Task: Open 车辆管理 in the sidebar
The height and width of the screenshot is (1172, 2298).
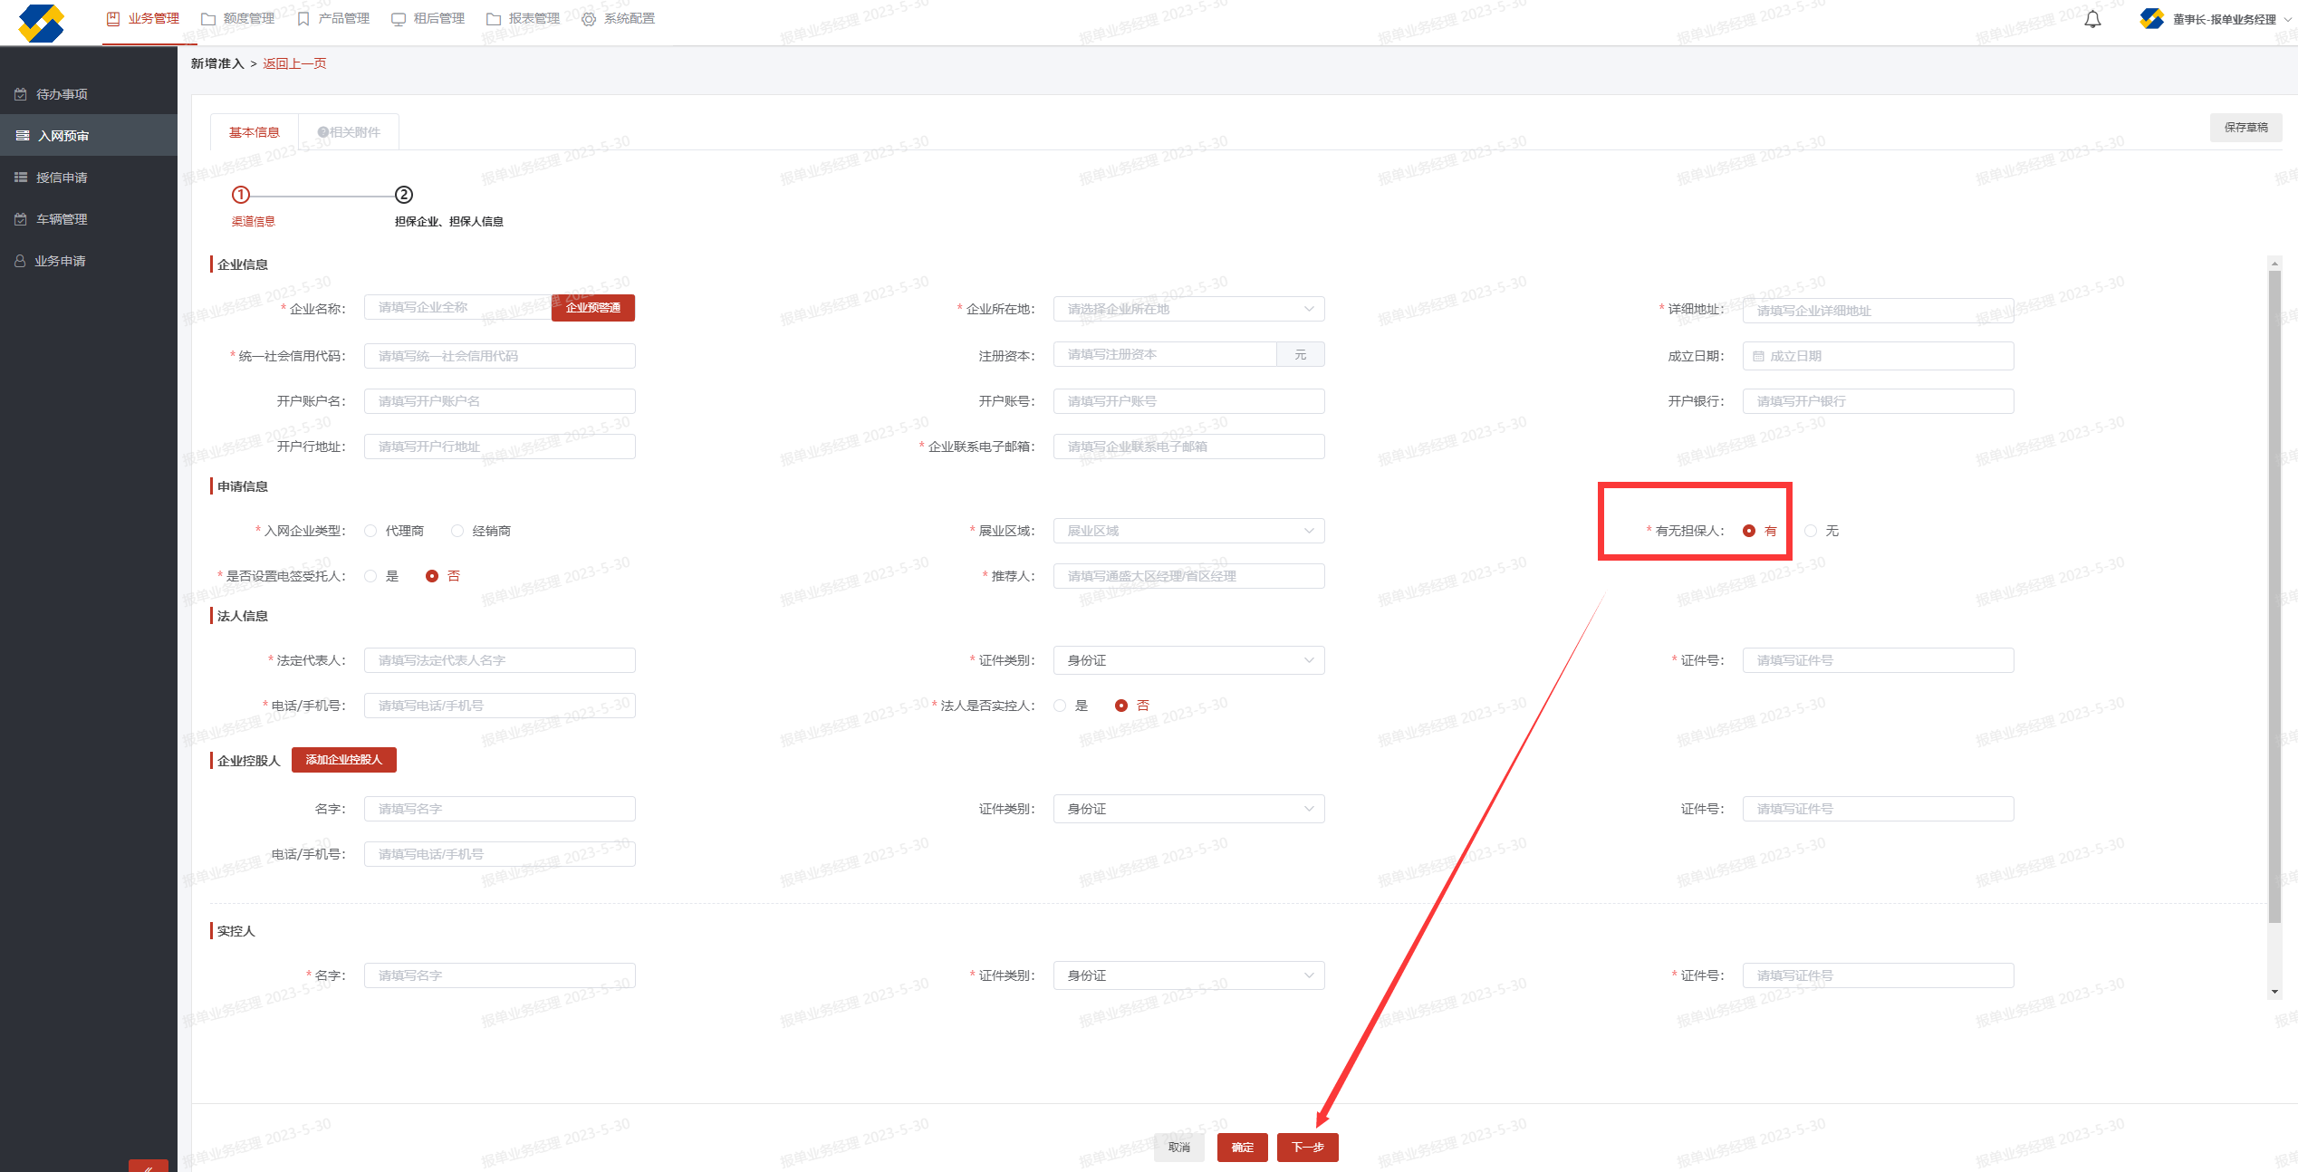Action: pyautogui.click(x=62, y=219)
